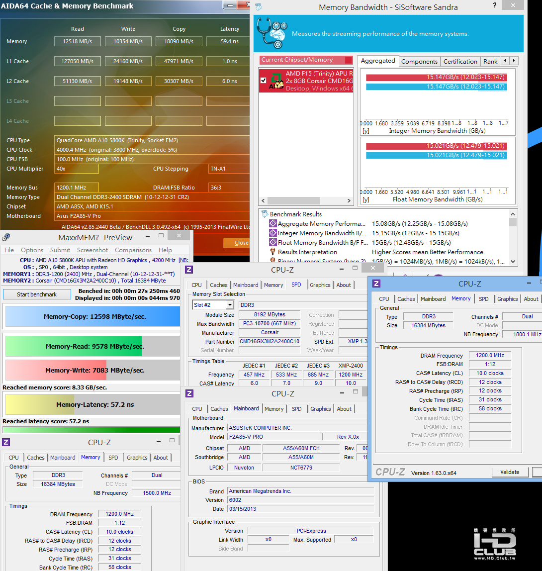Click the SiSoftware Sandra title bar app icon
Viewport: 542px width, 571px height.
click(x=259, y=6)
